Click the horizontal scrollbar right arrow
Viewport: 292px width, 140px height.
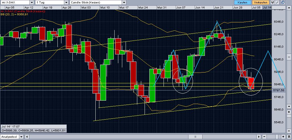click(259, 137)
